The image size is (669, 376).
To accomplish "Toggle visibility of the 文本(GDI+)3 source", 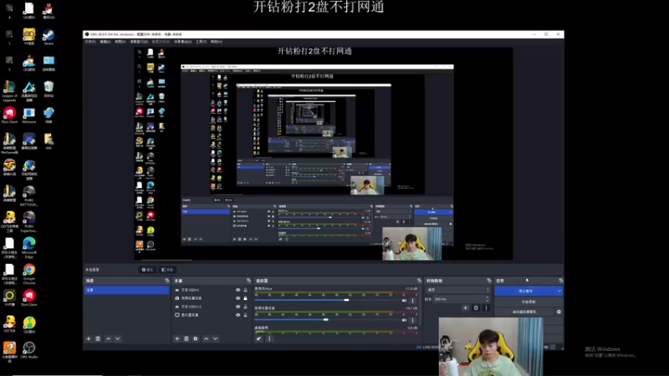I will click(237, 307).
